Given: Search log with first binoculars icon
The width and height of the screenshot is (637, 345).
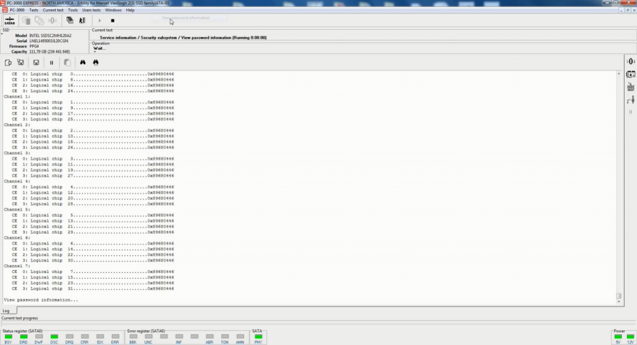Looking at the screenshot, I should pyautogui.click(x=83, y=63).
